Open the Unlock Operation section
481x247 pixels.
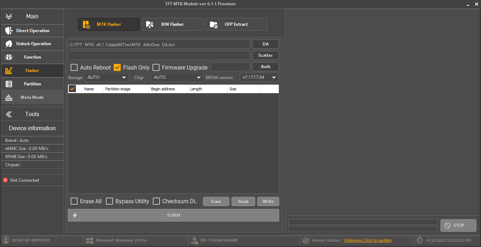[x=10, y=44]
